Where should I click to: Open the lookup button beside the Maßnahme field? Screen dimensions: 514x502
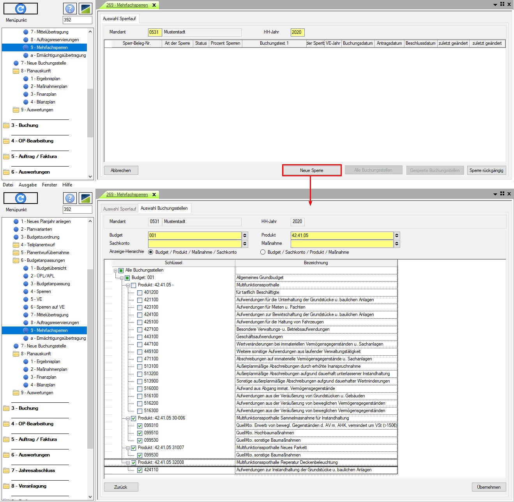click(397, 244)
